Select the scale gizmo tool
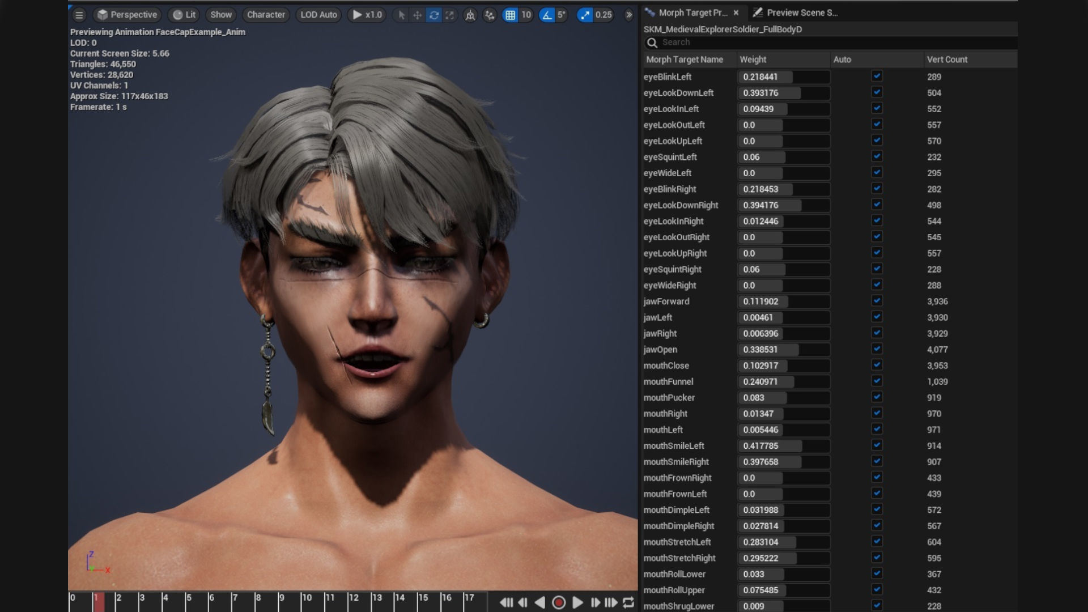Image resolution: width=1088 pixels, height=612 pixels. tap(450, 15)
